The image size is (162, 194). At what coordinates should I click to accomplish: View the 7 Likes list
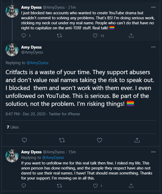coord(13,127)
